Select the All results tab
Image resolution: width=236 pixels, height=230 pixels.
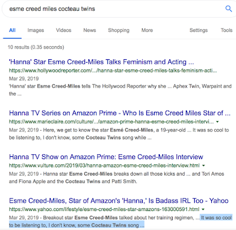[12, 30]
